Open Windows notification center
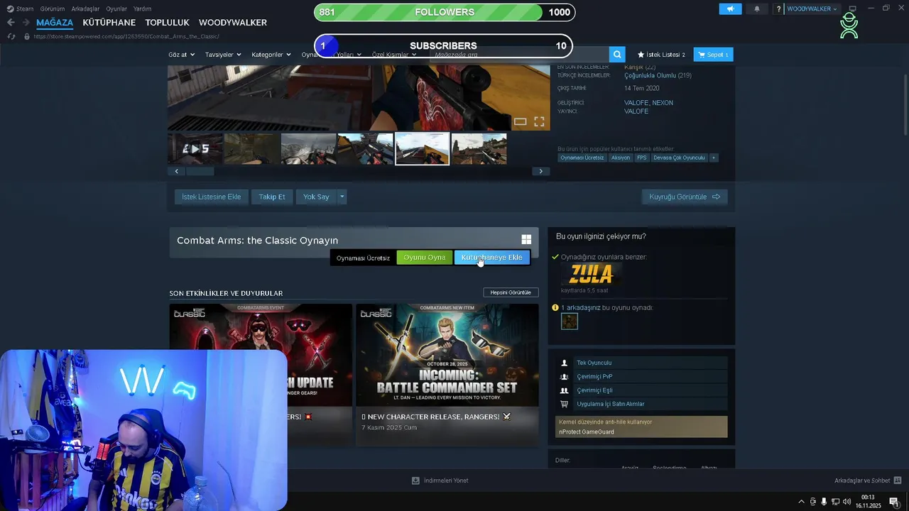 [894, 502]
